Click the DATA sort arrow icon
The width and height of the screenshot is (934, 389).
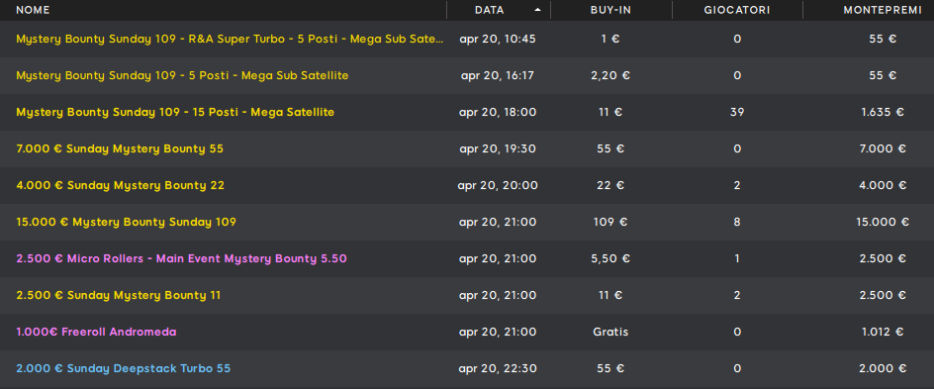[x=538, y=10]
